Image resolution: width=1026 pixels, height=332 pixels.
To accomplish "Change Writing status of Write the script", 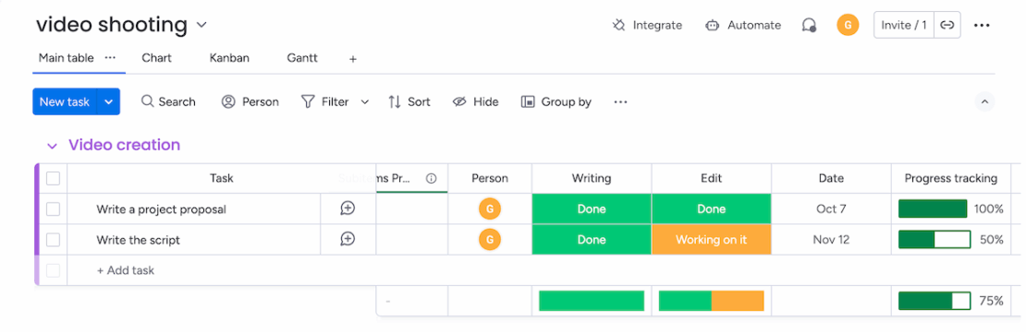I will (x=592, y=240).
